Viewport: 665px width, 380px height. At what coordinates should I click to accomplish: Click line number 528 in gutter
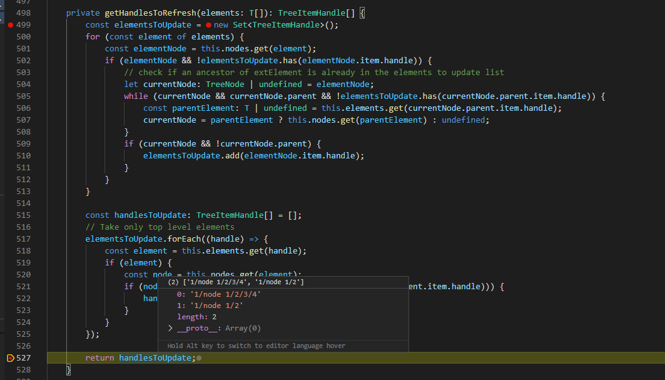[x=23, y=370]
